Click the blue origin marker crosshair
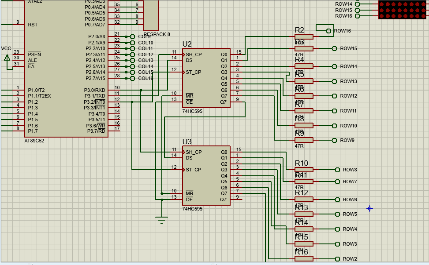Screen dimensions: 429x265 point(369,208)
